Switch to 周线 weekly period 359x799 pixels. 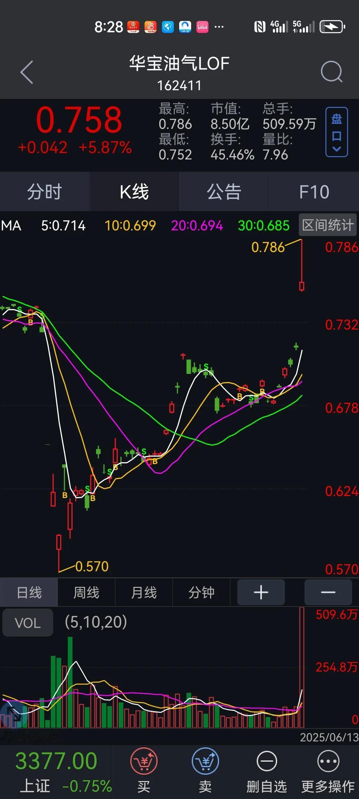coord(86,593)
